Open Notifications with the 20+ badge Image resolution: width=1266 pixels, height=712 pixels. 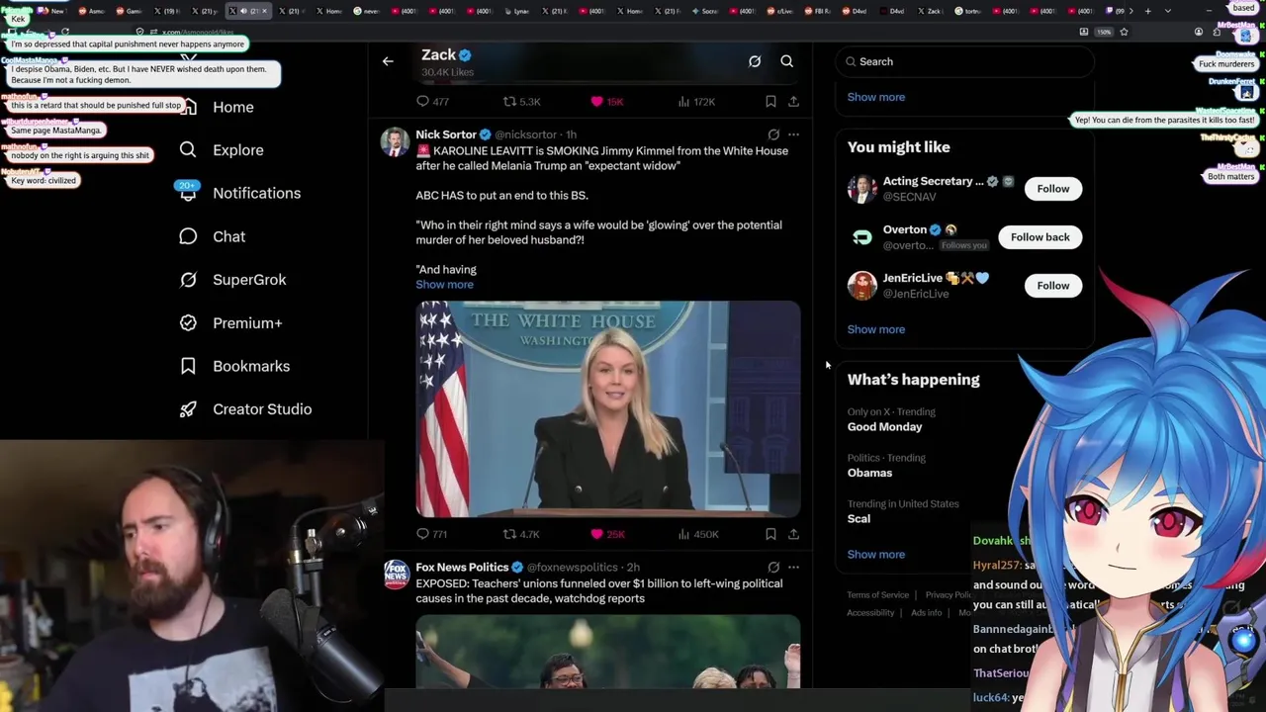pos(256,193)
